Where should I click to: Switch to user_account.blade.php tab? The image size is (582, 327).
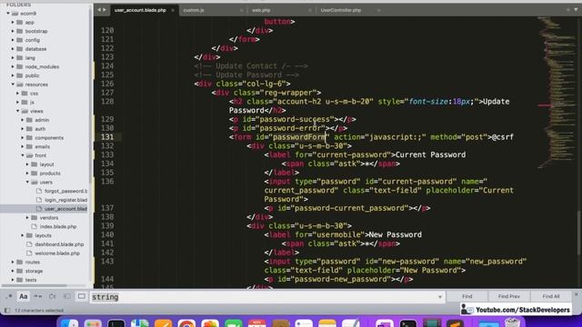(140, 10)
